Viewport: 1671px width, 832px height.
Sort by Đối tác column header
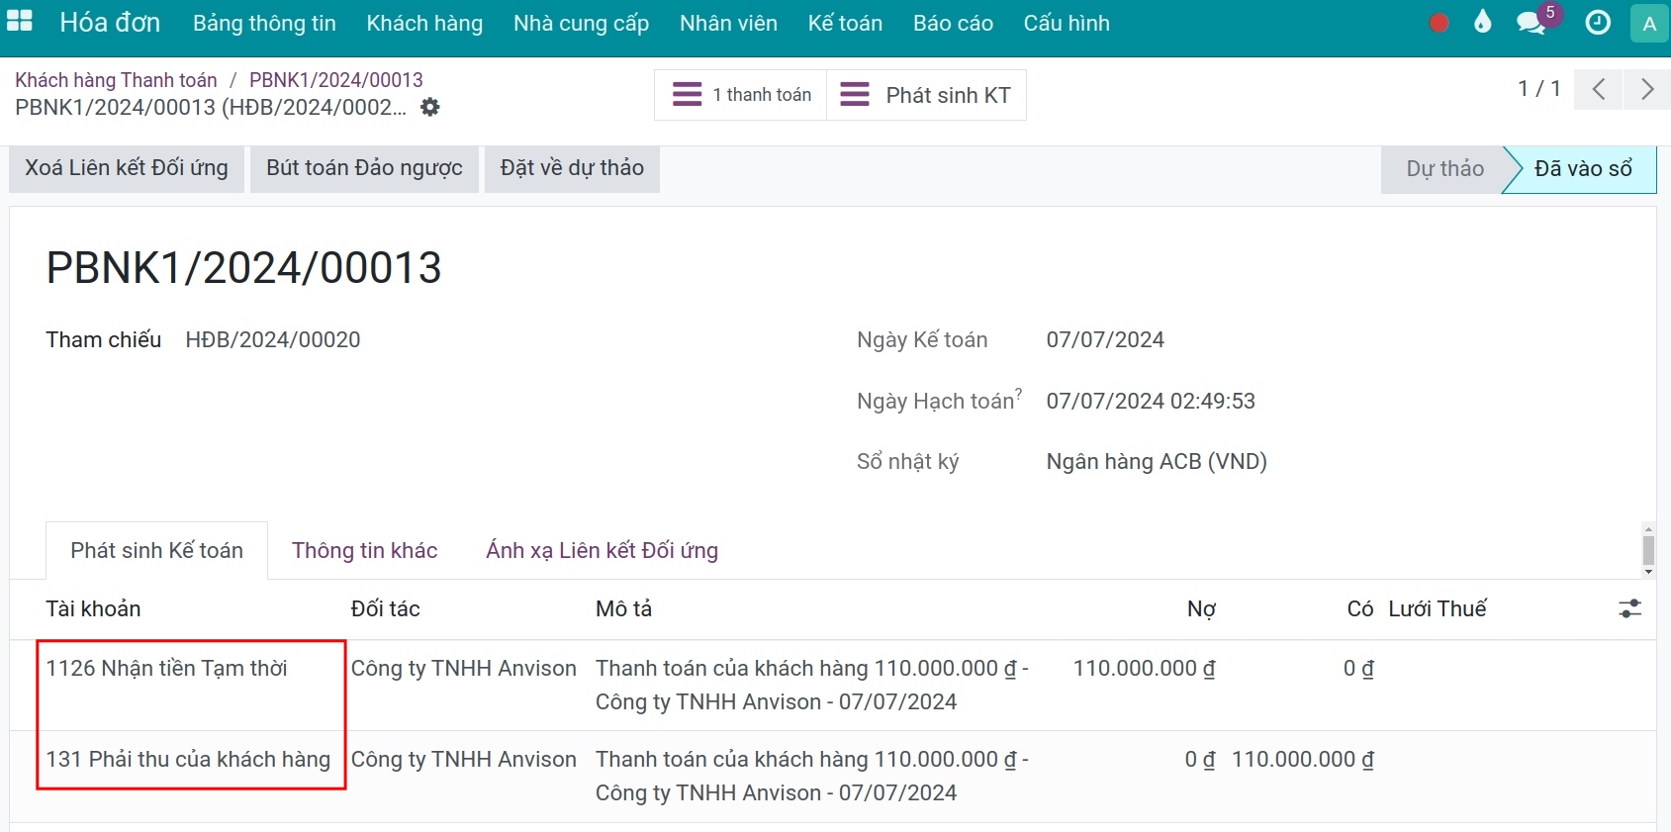[385, 608]
